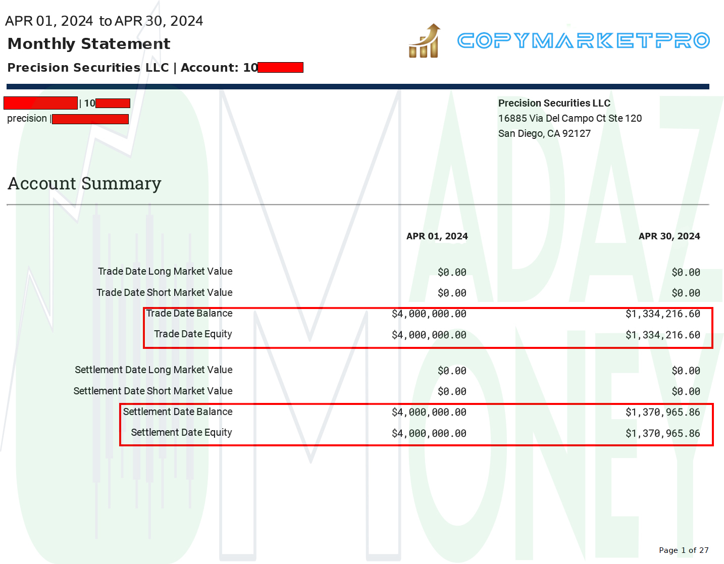This screenshot has width=724, height=564.
Task: Click the Trade Date Balance label
Action: 189,314
